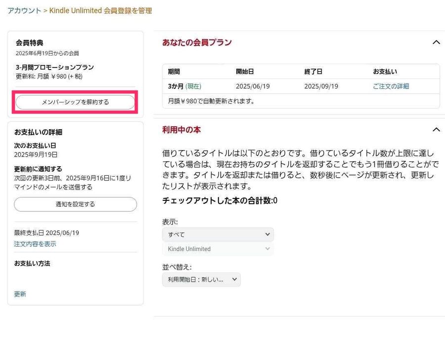
Task: Open the すべて display dropdown
Action: (x=218, y=234)
